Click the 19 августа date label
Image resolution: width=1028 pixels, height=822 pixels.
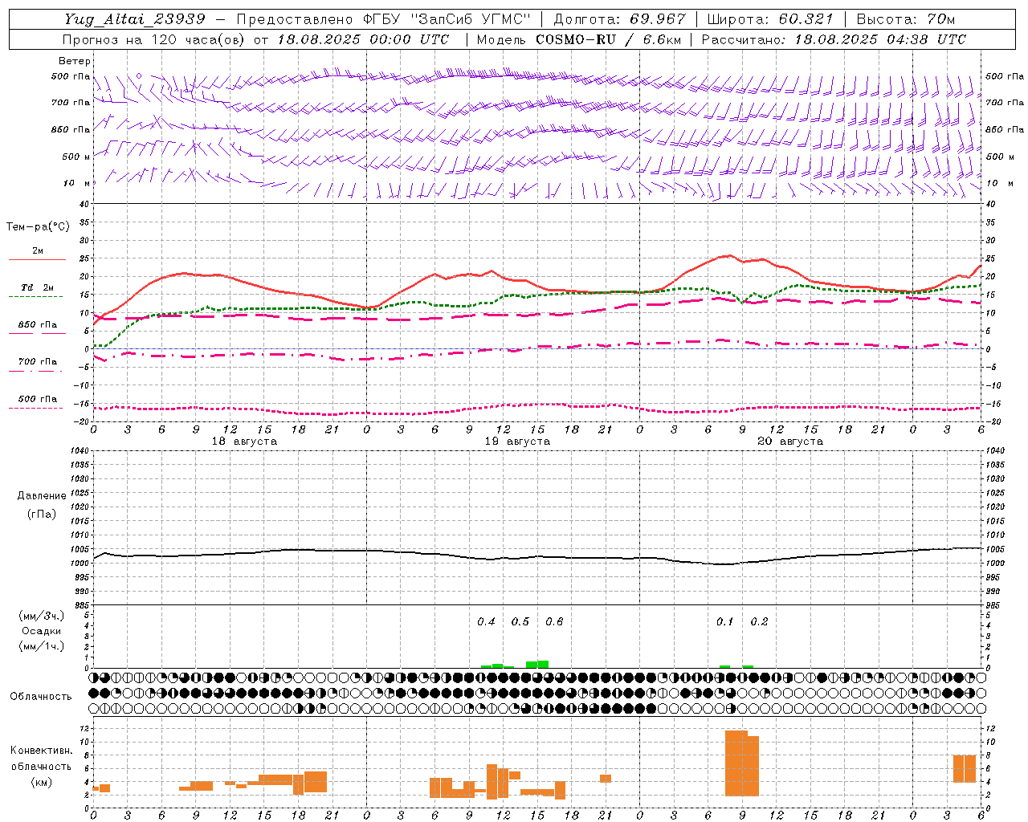517,442
